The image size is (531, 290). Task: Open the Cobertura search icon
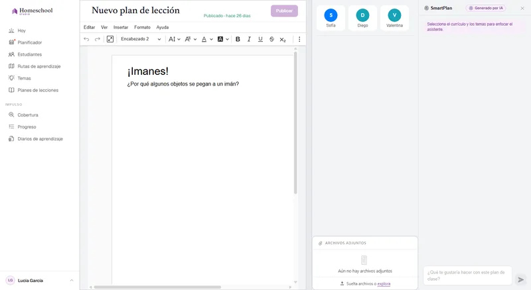point(11,115)
